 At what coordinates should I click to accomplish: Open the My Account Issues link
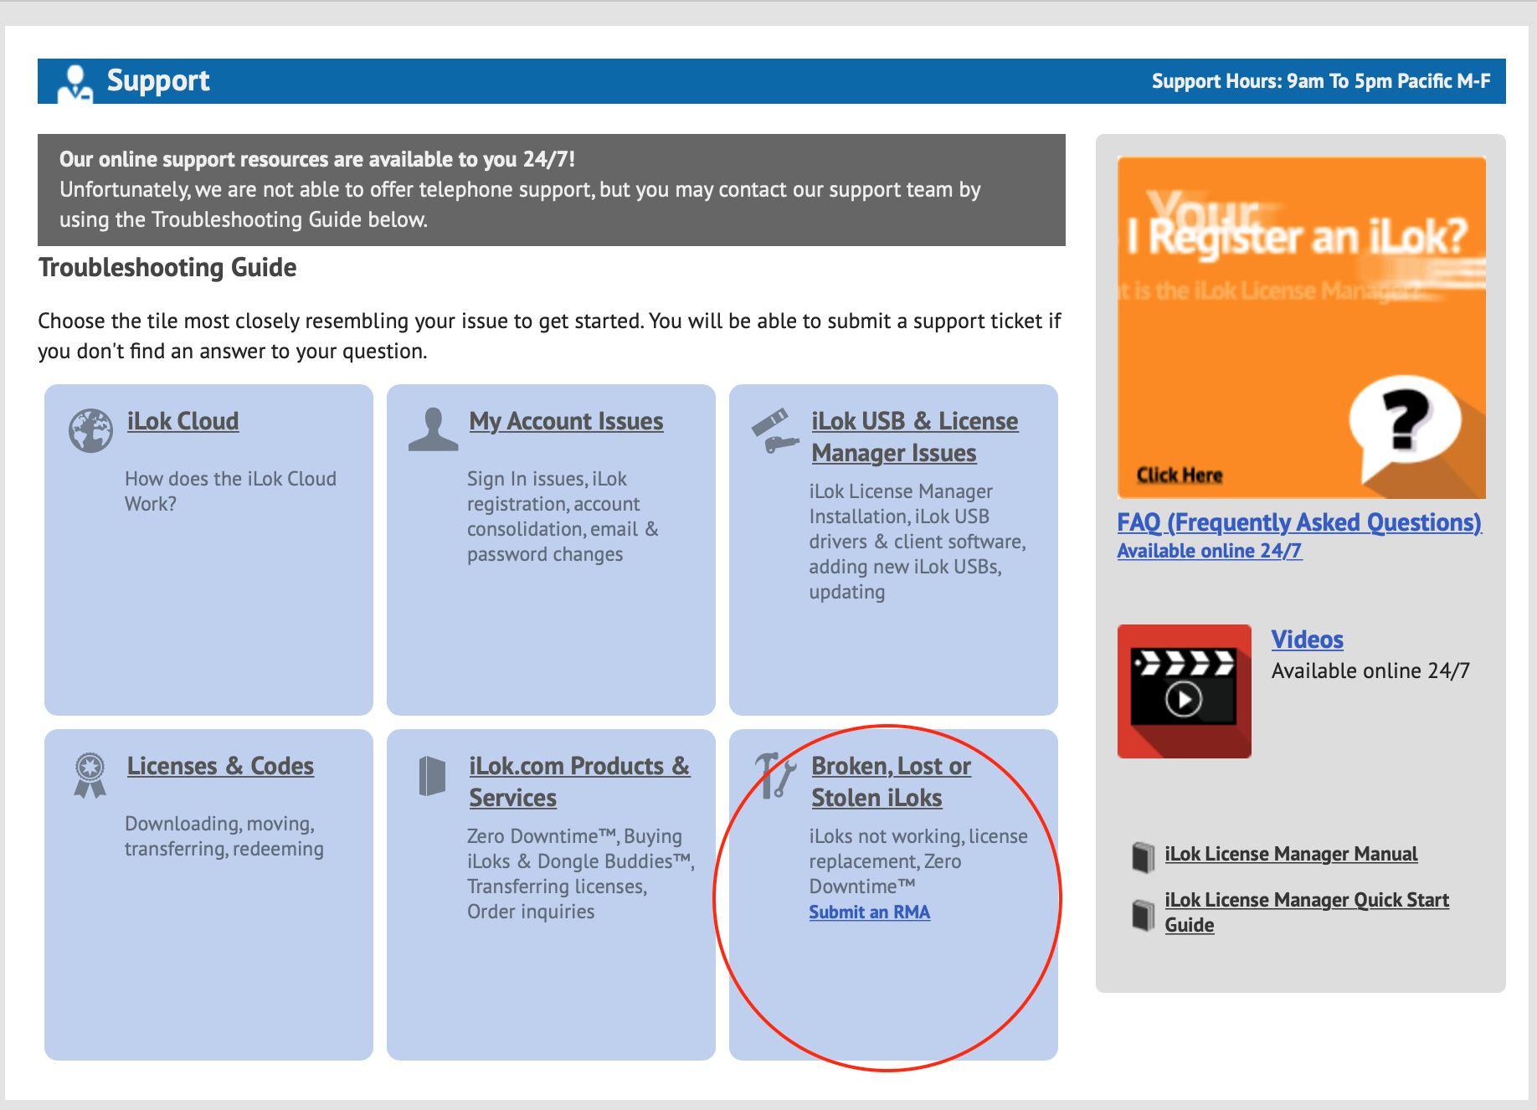pyautogui.click(x=566, y=421)
